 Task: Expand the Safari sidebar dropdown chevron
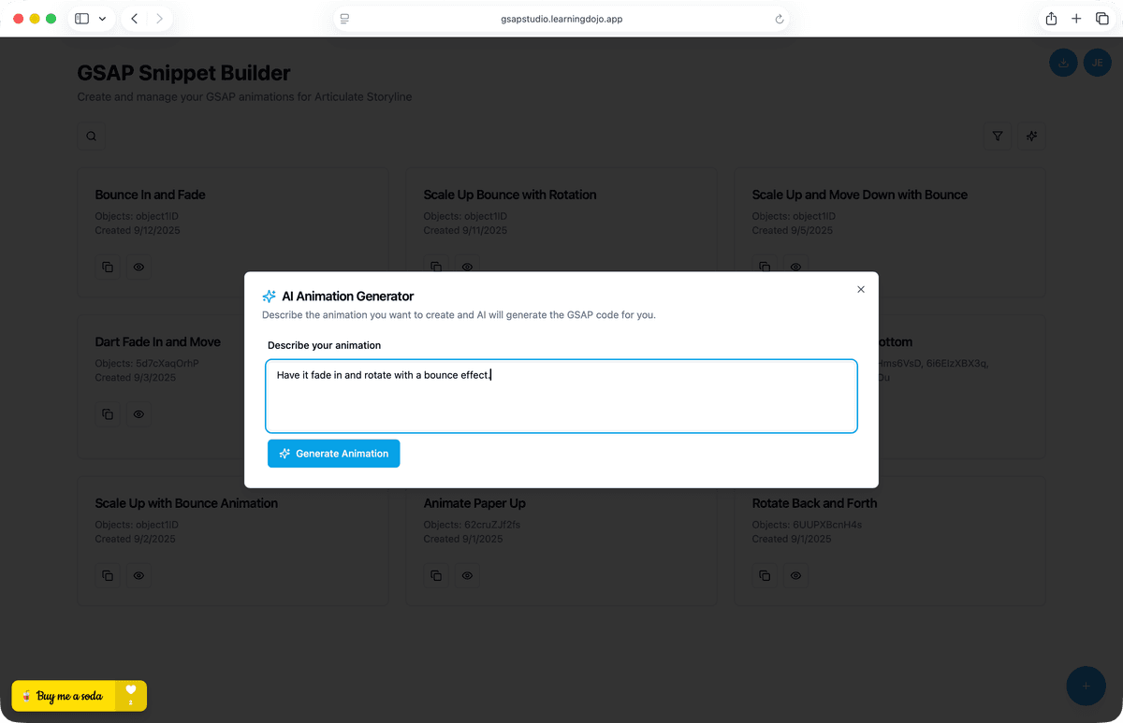click(102, 19)
